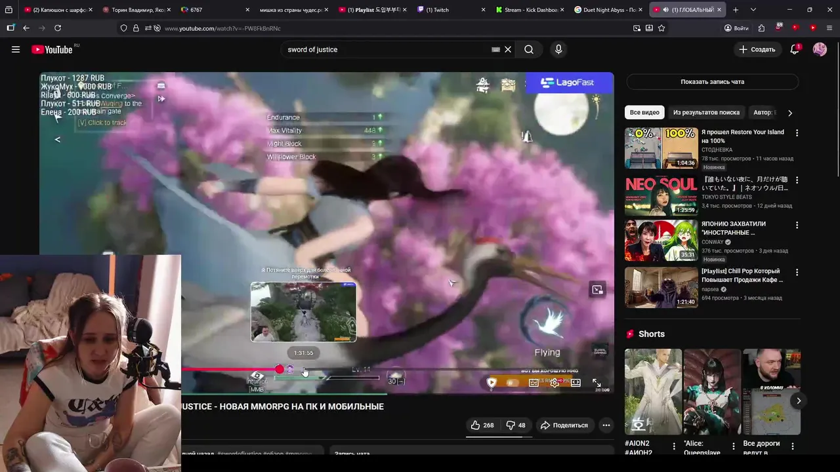This screenshot has width=840, height=472.
Task: Switch the player to theater mode
Action: pos(576,383)
